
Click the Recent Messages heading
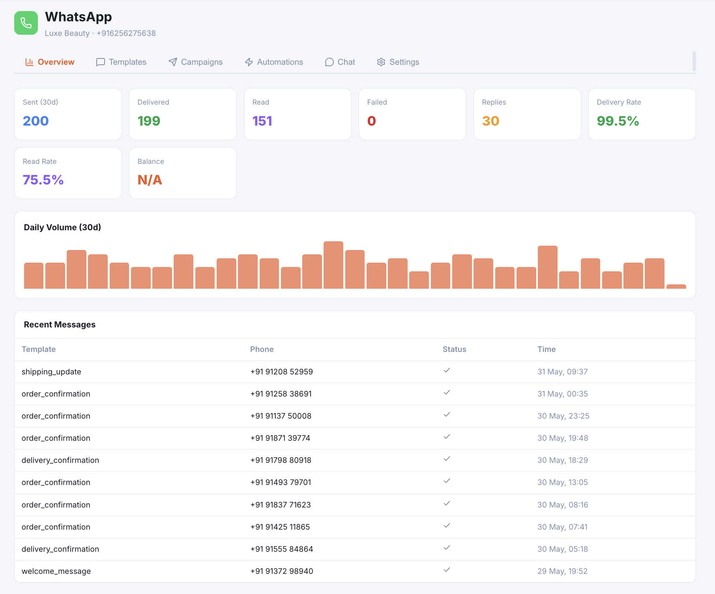(60, 325)
